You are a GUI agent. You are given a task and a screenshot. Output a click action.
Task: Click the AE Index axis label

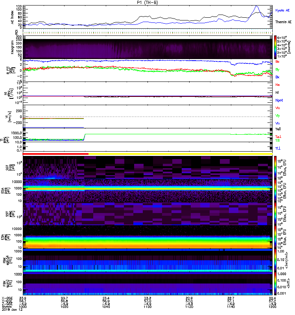(12, 16)
